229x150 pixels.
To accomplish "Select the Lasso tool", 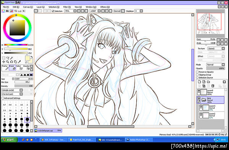I will click(8, 58).
